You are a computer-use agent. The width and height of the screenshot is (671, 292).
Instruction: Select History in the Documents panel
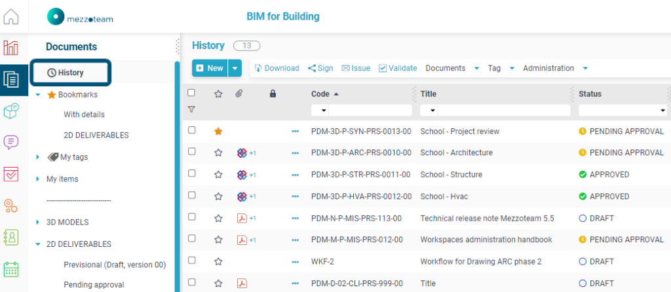71,73
